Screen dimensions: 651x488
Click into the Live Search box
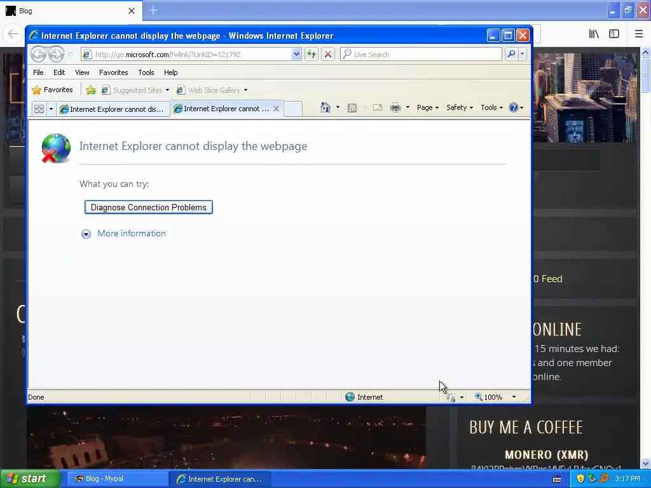[x=421, y=55]
